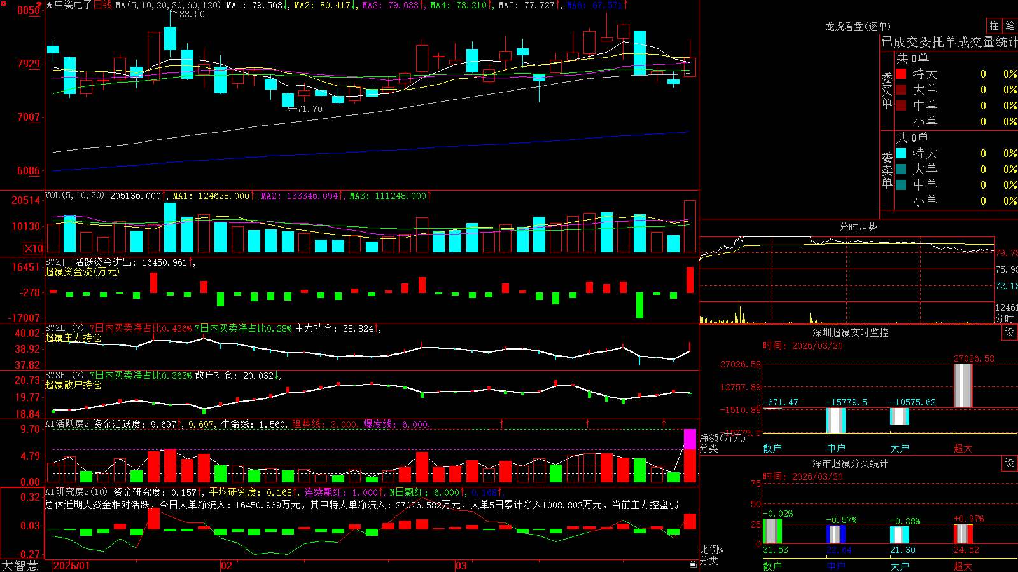Click the MA2: 80.417 value
The image size is (1018, 572).
325,5
